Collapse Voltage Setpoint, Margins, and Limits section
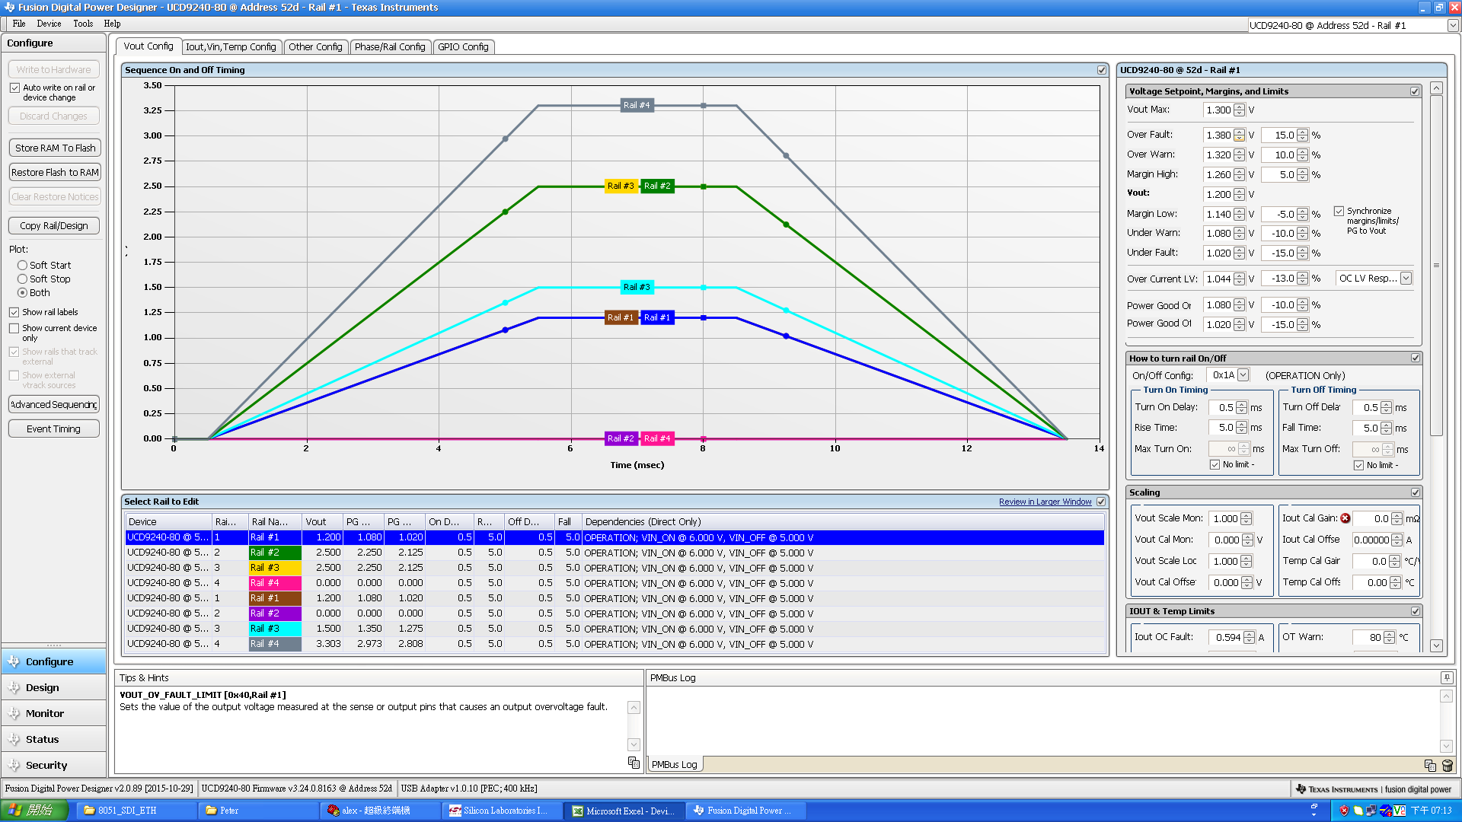This screenshot has width=1462, height=822. coord(1415,91)
